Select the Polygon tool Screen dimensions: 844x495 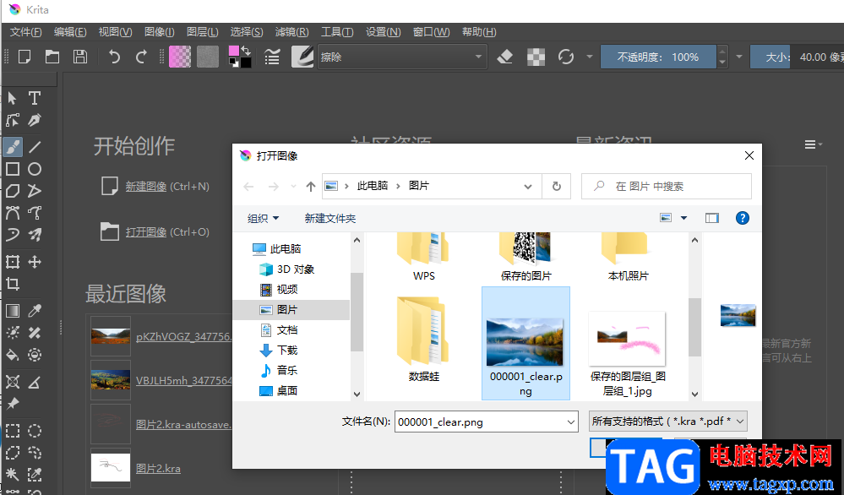click(13, 191)
